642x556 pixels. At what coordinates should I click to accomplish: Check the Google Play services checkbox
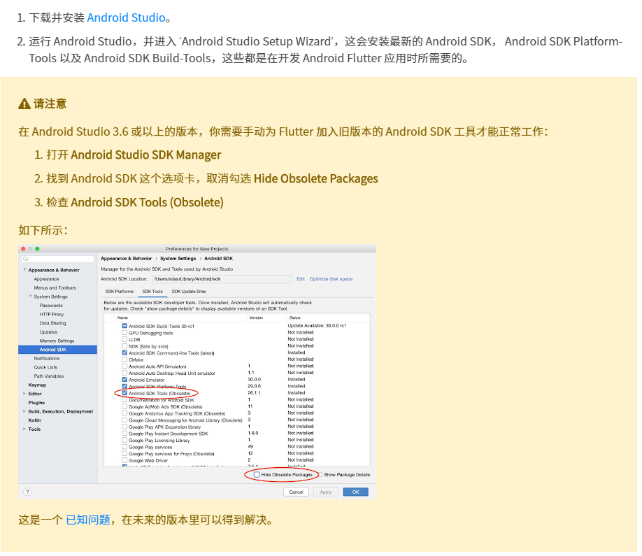click(124, 447)
